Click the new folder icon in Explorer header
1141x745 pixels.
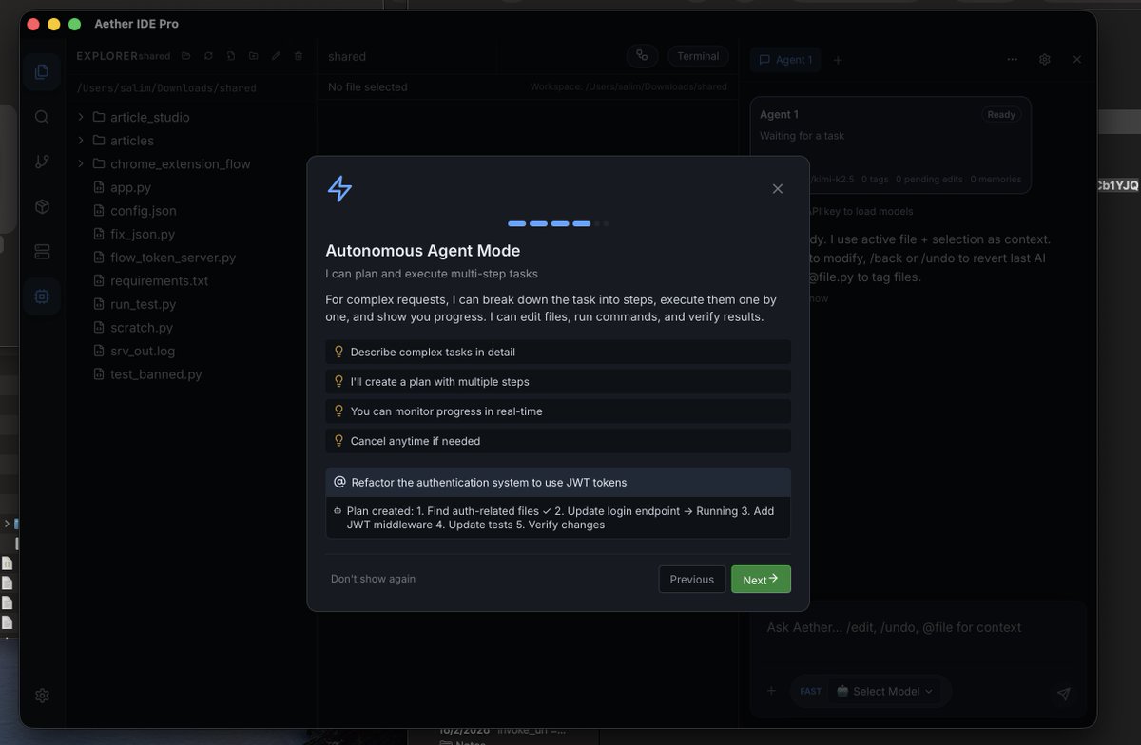254,56
